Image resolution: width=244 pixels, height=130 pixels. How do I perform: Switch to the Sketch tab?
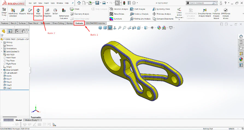(x=13, y=23)
